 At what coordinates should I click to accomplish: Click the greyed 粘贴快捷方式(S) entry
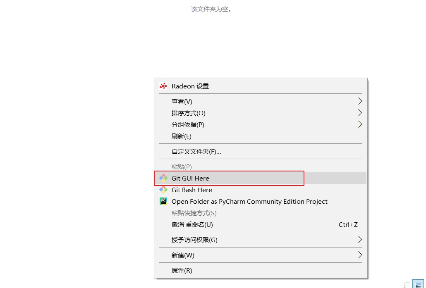[x=194, y=213]
